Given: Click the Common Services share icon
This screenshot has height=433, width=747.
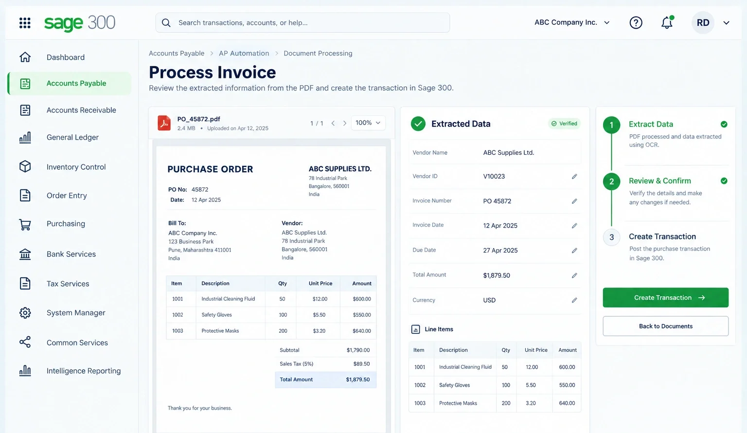Looking at the screenshot, I should pos(25,343).
